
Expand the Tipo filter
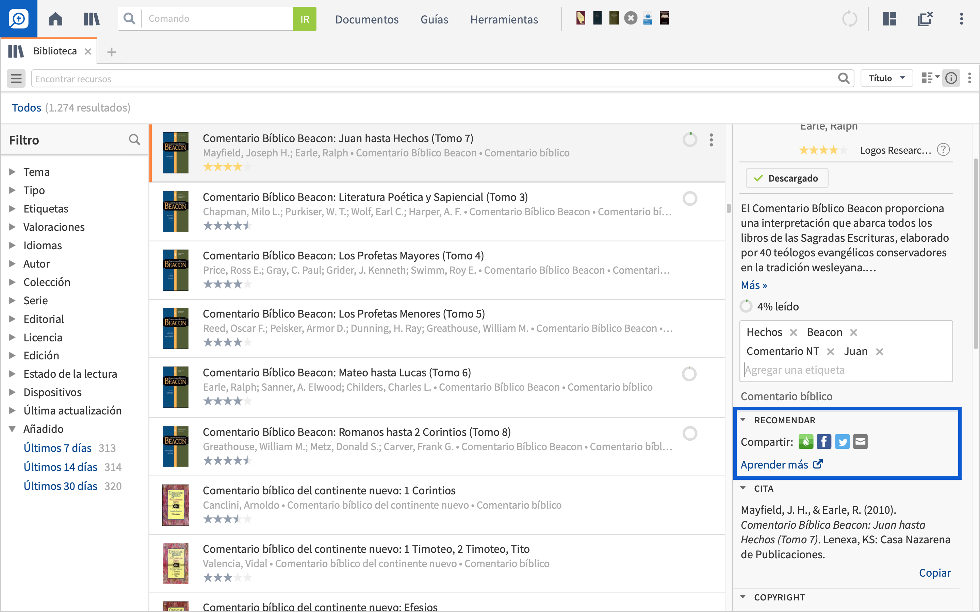click(13, 190)
